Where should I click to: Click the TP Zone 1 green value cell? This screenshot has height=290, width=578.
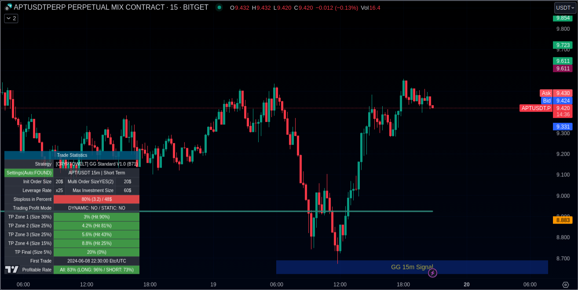pos(96,217)
